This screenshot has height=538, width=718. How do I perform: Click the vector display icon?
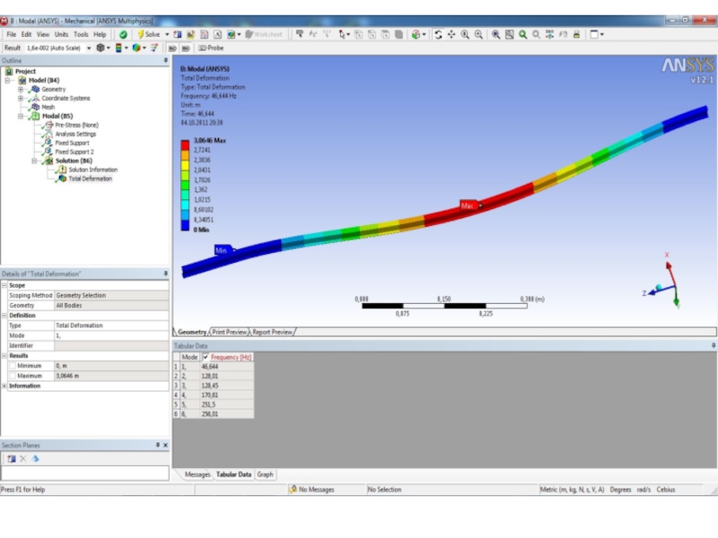pyautogui.click(x=154, y=48)
